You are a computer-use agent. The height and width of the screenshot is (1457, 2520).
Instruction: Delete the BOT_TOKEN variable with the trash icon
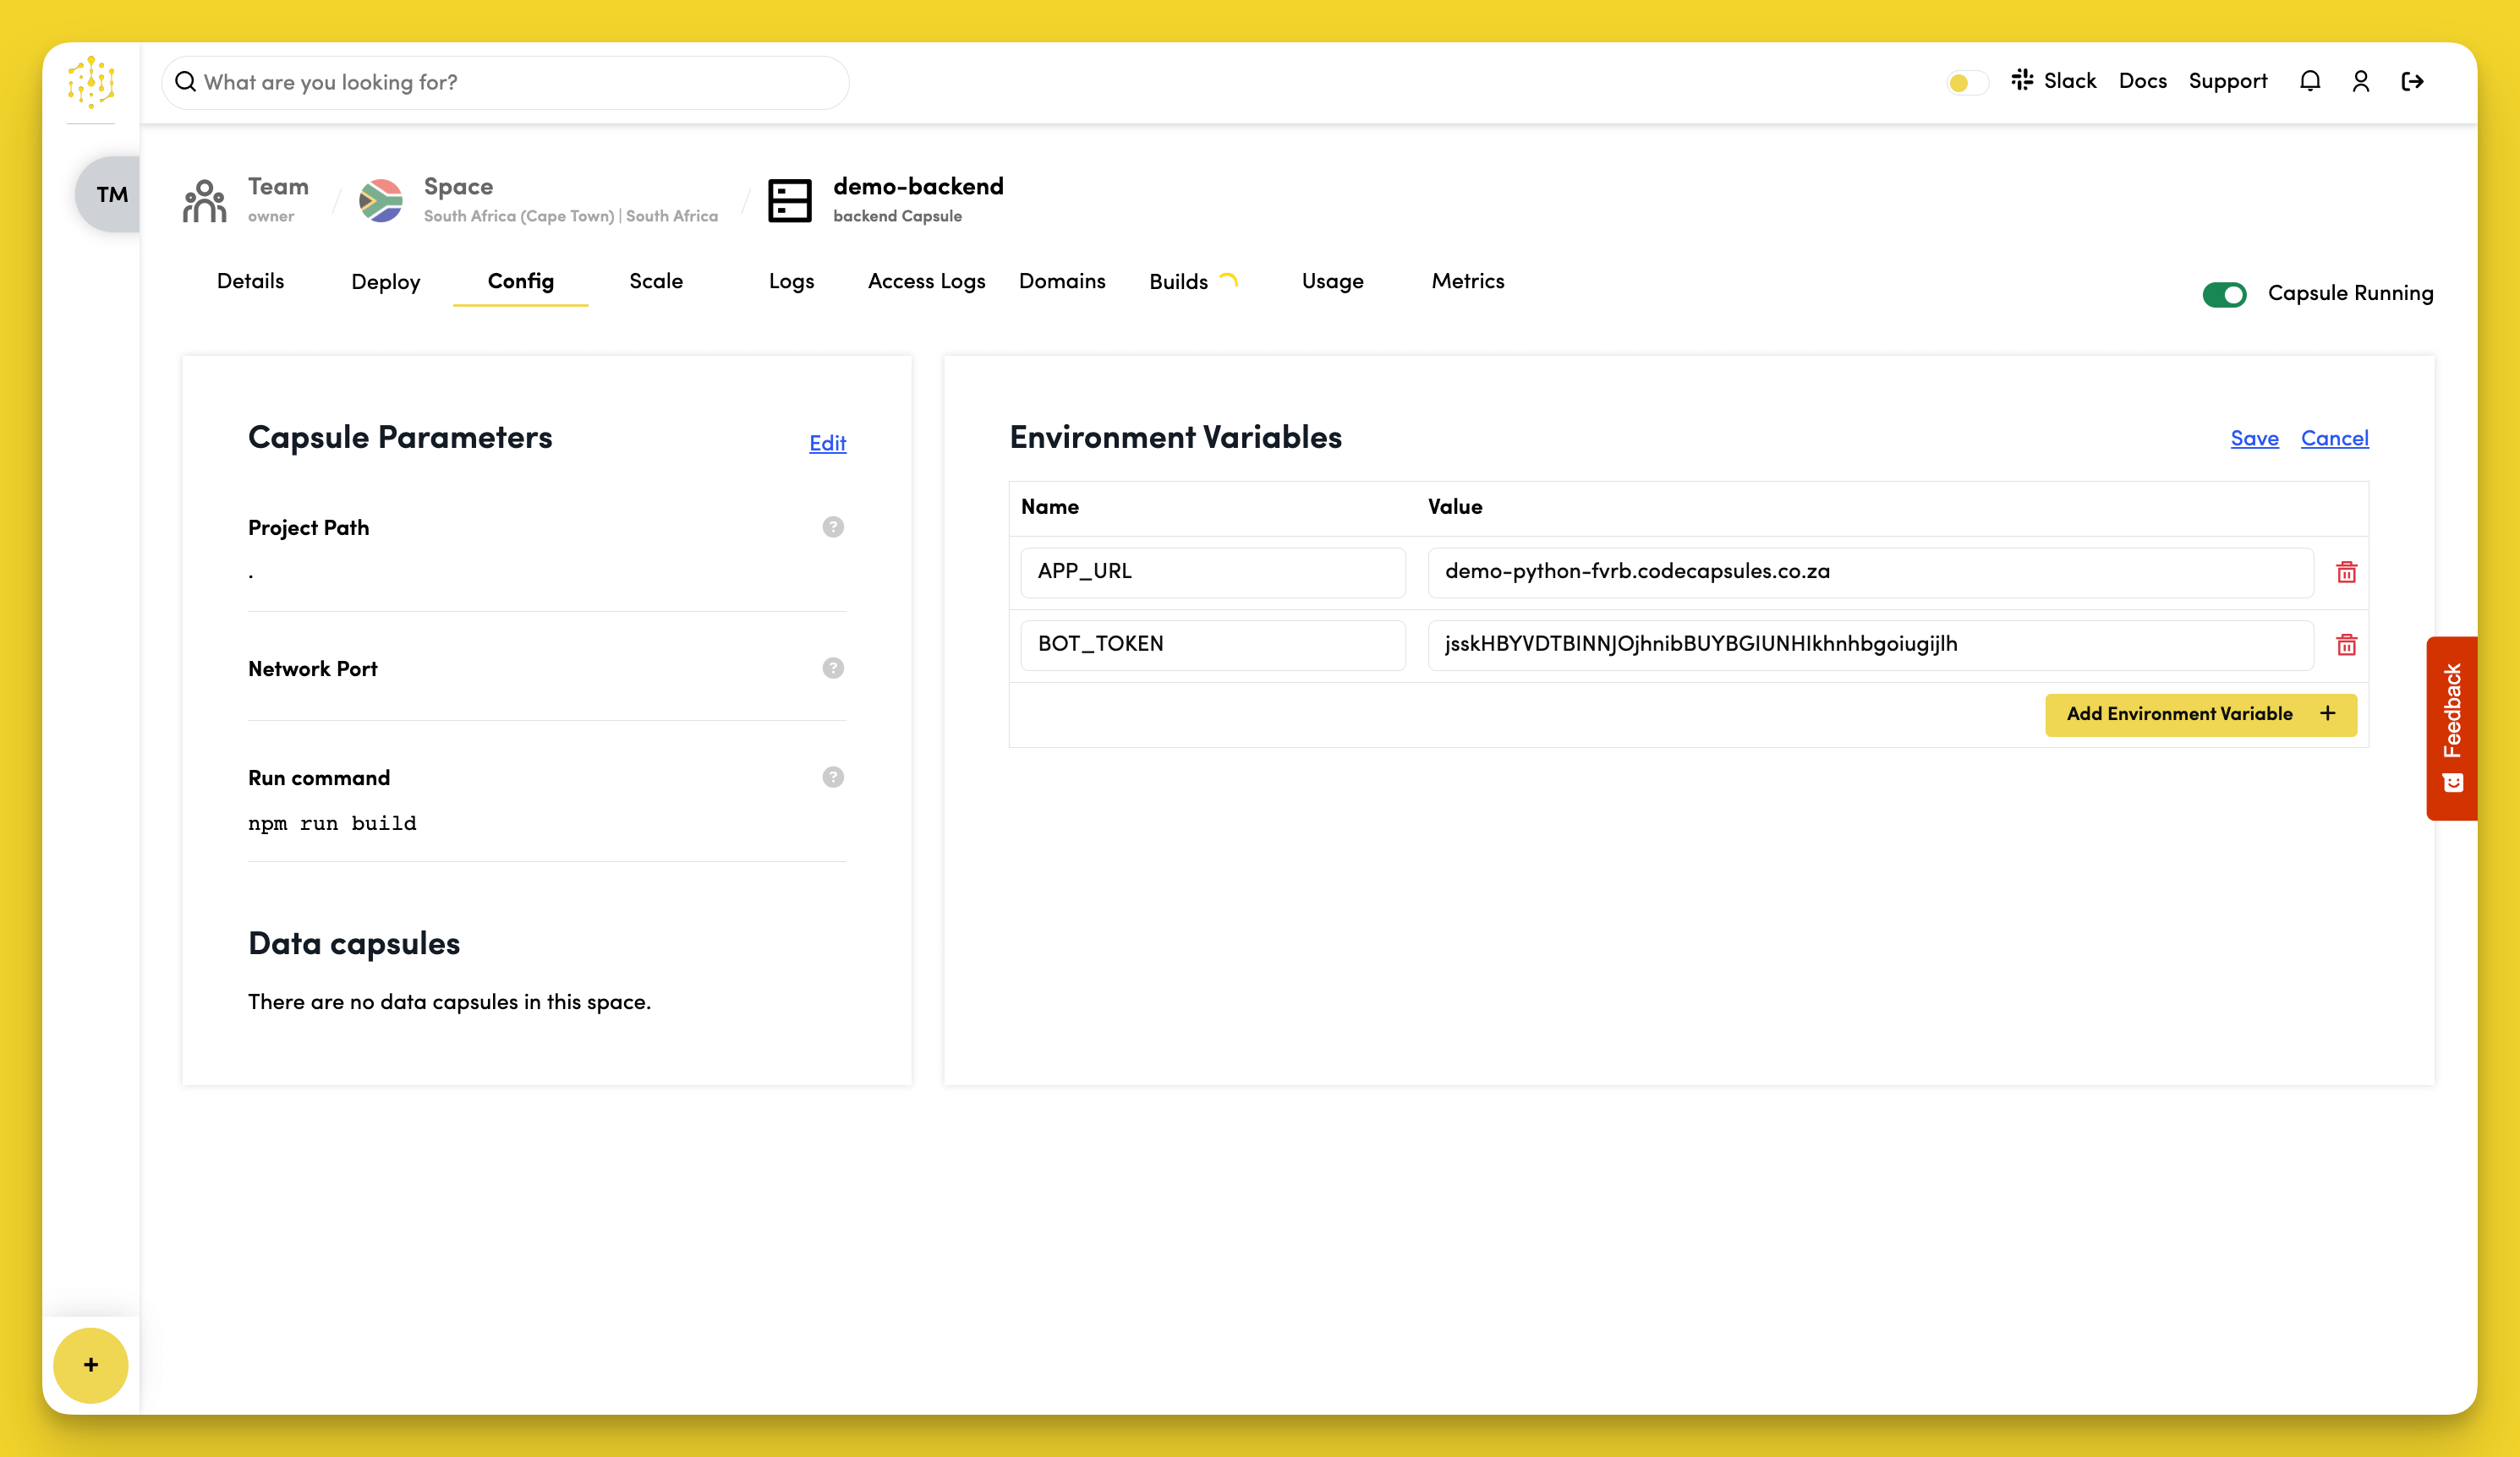[2347, 645]
